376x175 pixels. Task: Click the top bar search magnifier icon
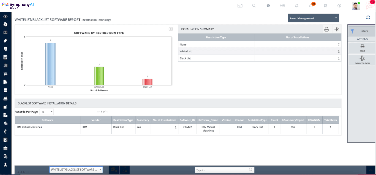[254, 5]
